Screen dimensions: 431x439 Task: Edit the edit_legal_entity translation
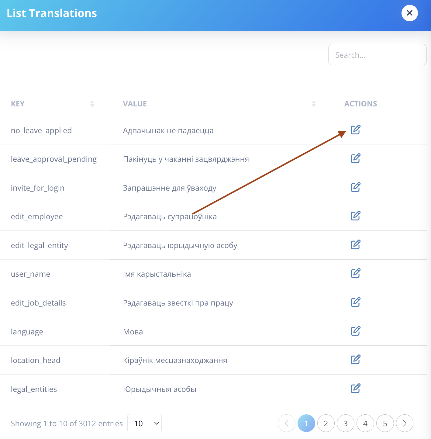click(x=355, y=245)
